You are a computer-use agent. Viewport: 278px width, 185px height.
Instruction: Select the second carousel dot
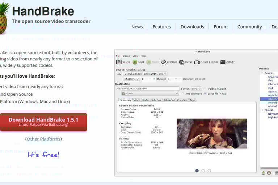click(x=203, y=171)
